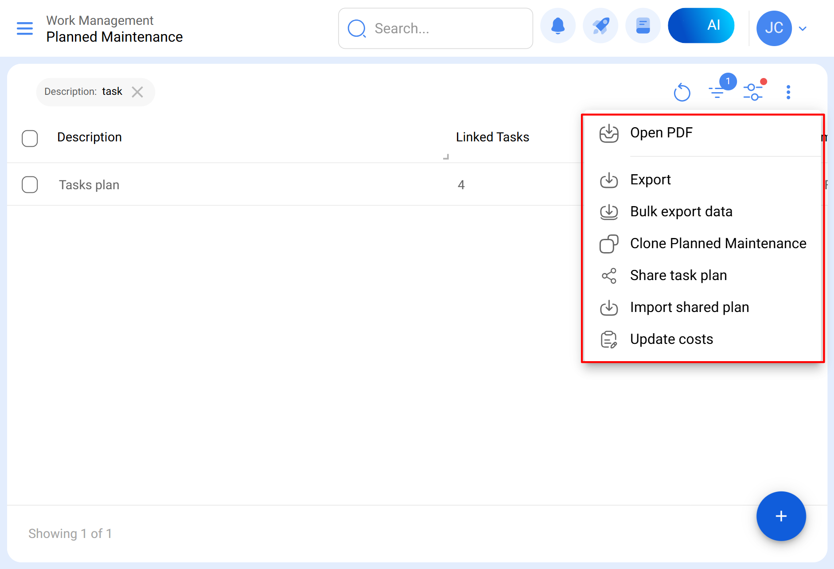834x569 pixels.
Task: Open the filter icon with badge
Action: [x=717, y=92]
